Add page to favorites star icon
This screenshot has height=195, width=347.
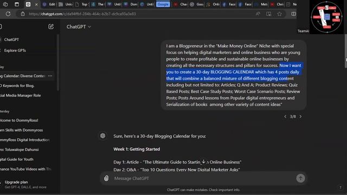tap(280, 14)
